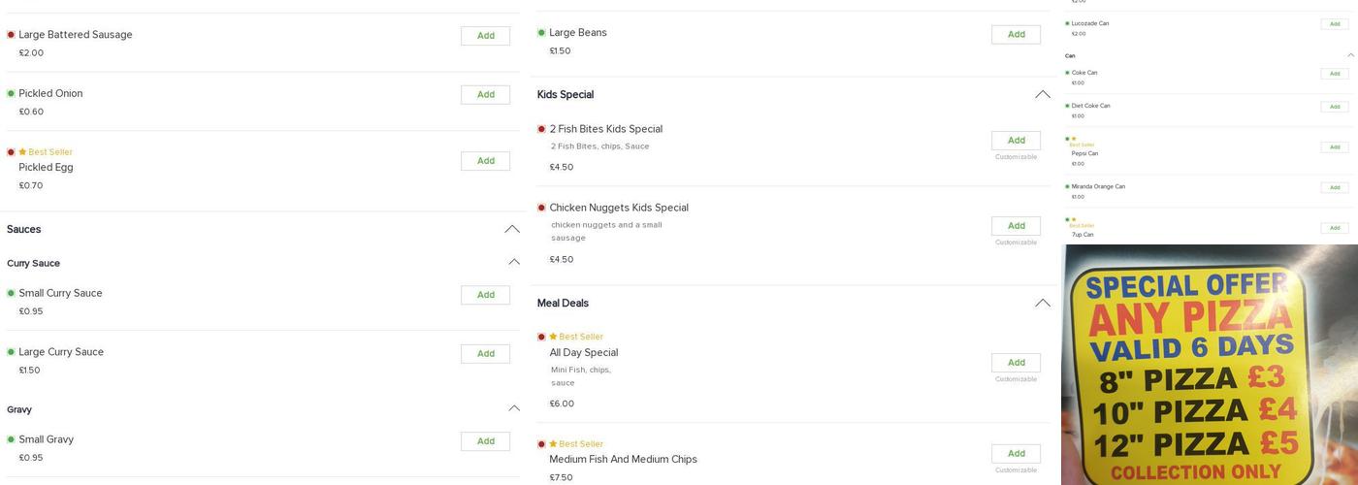Viewport: 1358px width, 485px height.
Task: Collapse the Gravy subsection
Action: tap(513, 408)
